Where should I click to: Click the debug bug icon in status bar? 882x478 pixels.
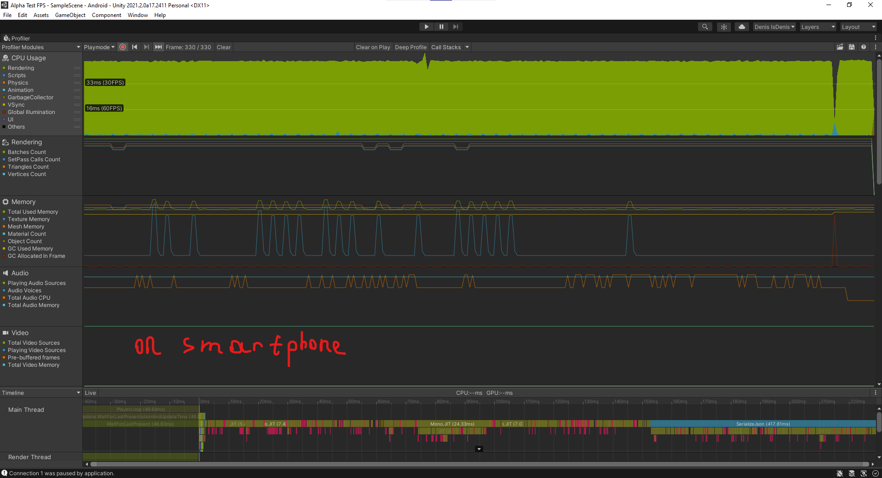coord(840,473)
